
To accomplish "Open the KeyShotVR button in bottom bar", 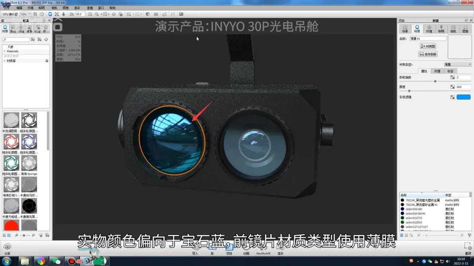I will coord(263,249).
